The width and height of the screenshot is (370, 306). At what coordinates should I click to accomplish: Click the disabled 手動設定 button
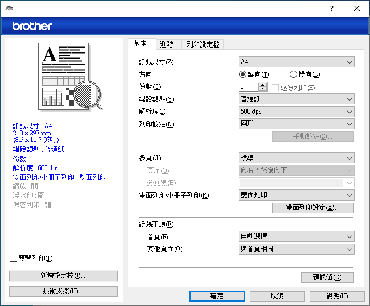click(x=313, y=136)
